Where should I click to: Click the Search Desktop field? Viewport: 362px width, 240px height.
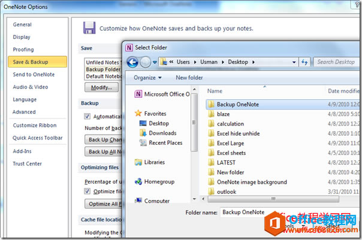(x=337, y=62)
